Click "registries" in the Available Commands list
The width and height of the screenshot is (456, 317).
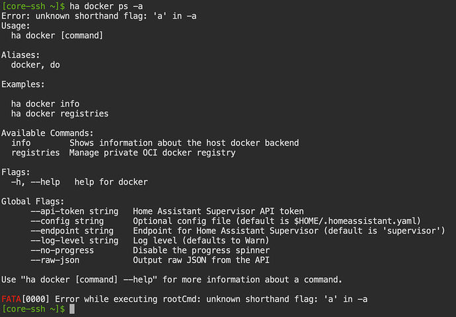coord(36,153)
